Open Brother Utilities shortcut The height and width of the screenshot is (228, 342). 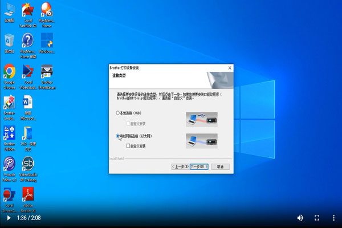9,139
